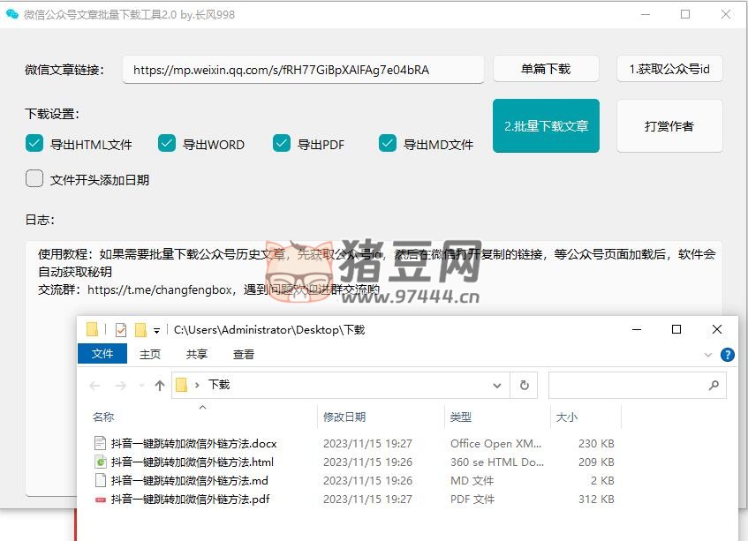
Task: Switch to the 查看 ribbon tab
Action: tap(244, 354)
